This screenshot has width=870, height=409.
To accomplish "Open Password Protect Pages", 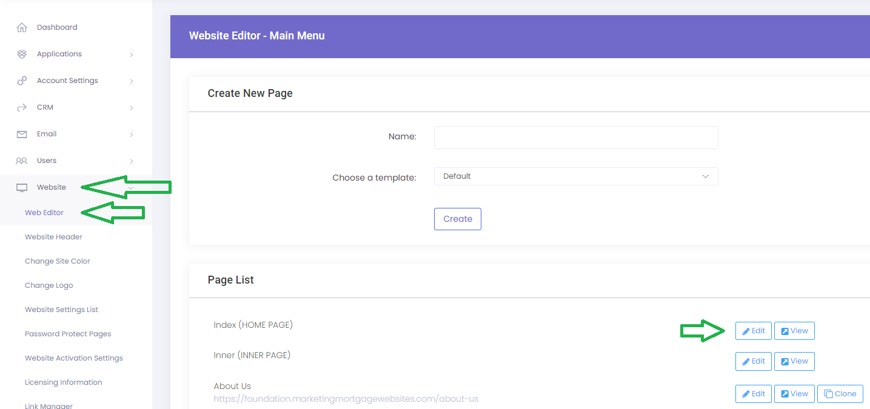I will click(68, 333).
